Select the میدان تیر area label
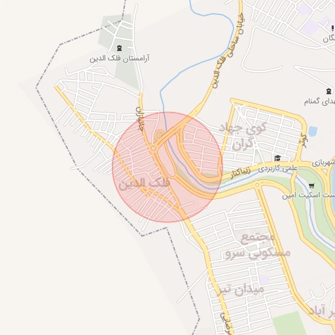The image size is (335, 335). tap(241, 289)
